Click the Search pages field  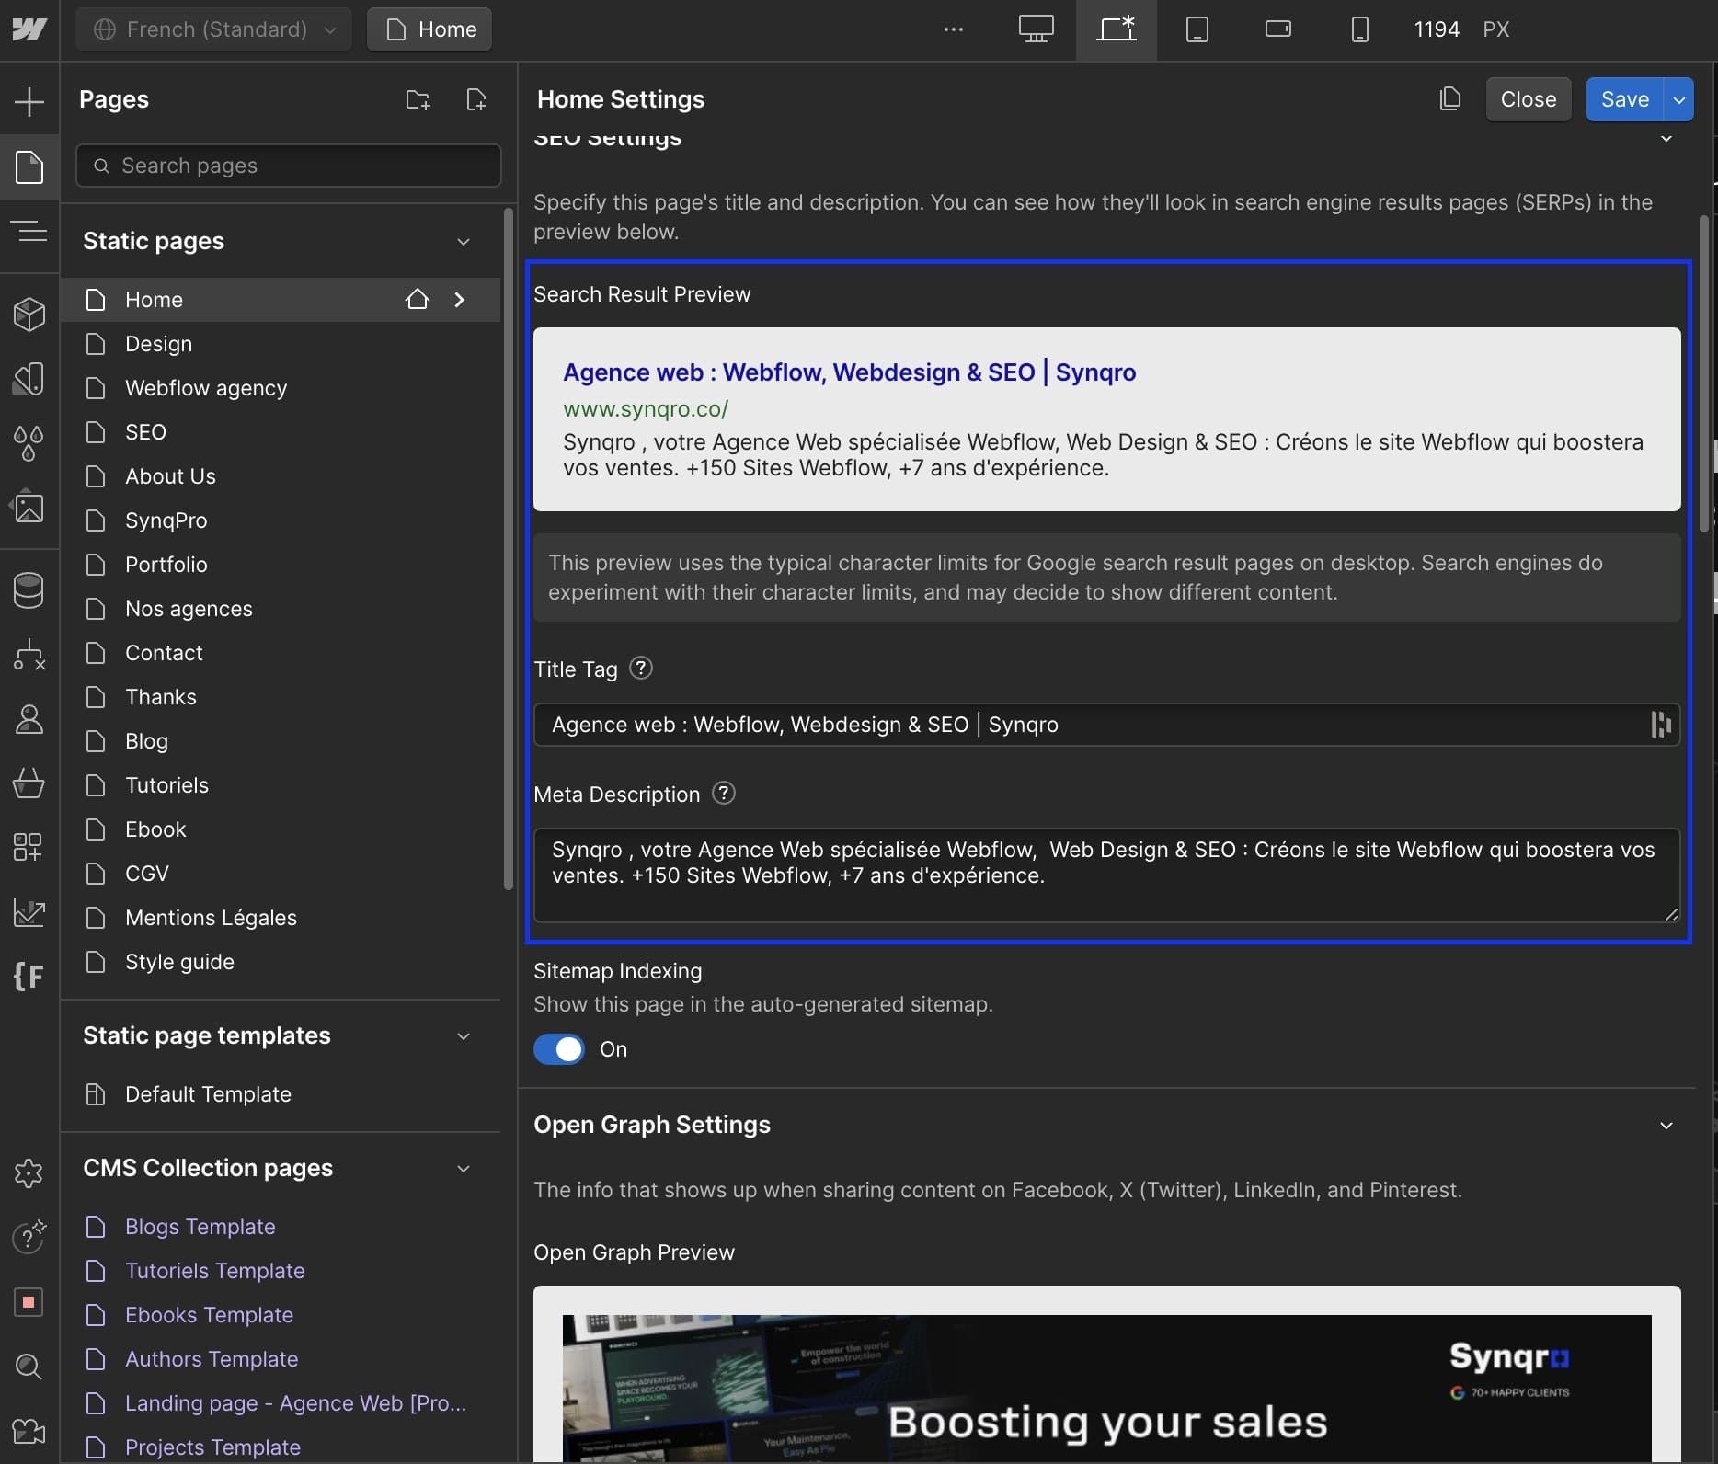point(289,166)
